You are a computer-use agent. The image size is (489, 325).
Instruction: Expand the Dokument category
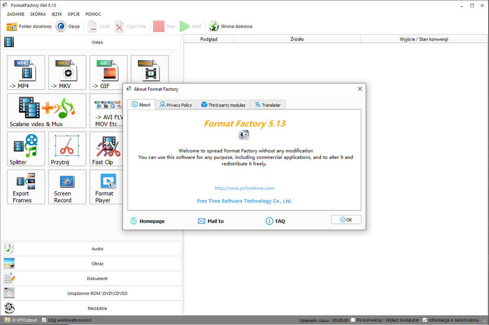(91, 278)
